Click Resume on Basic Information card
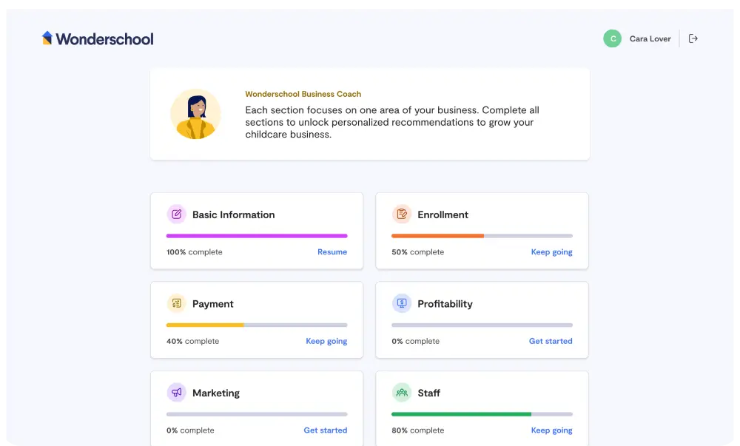 click(x=332, y=252)
